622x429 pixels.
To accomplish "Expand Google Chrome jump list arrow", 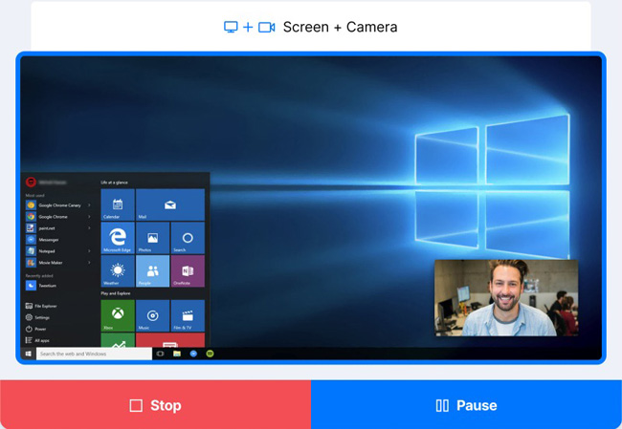I will pos(89,217).
